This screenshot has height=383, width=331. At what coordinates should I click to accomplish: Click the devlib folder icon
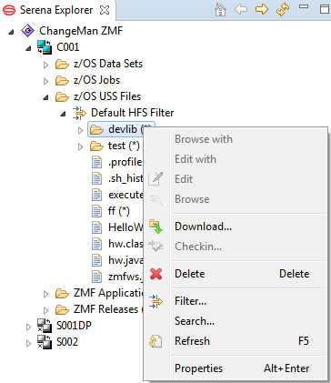[x=96, y=129]
